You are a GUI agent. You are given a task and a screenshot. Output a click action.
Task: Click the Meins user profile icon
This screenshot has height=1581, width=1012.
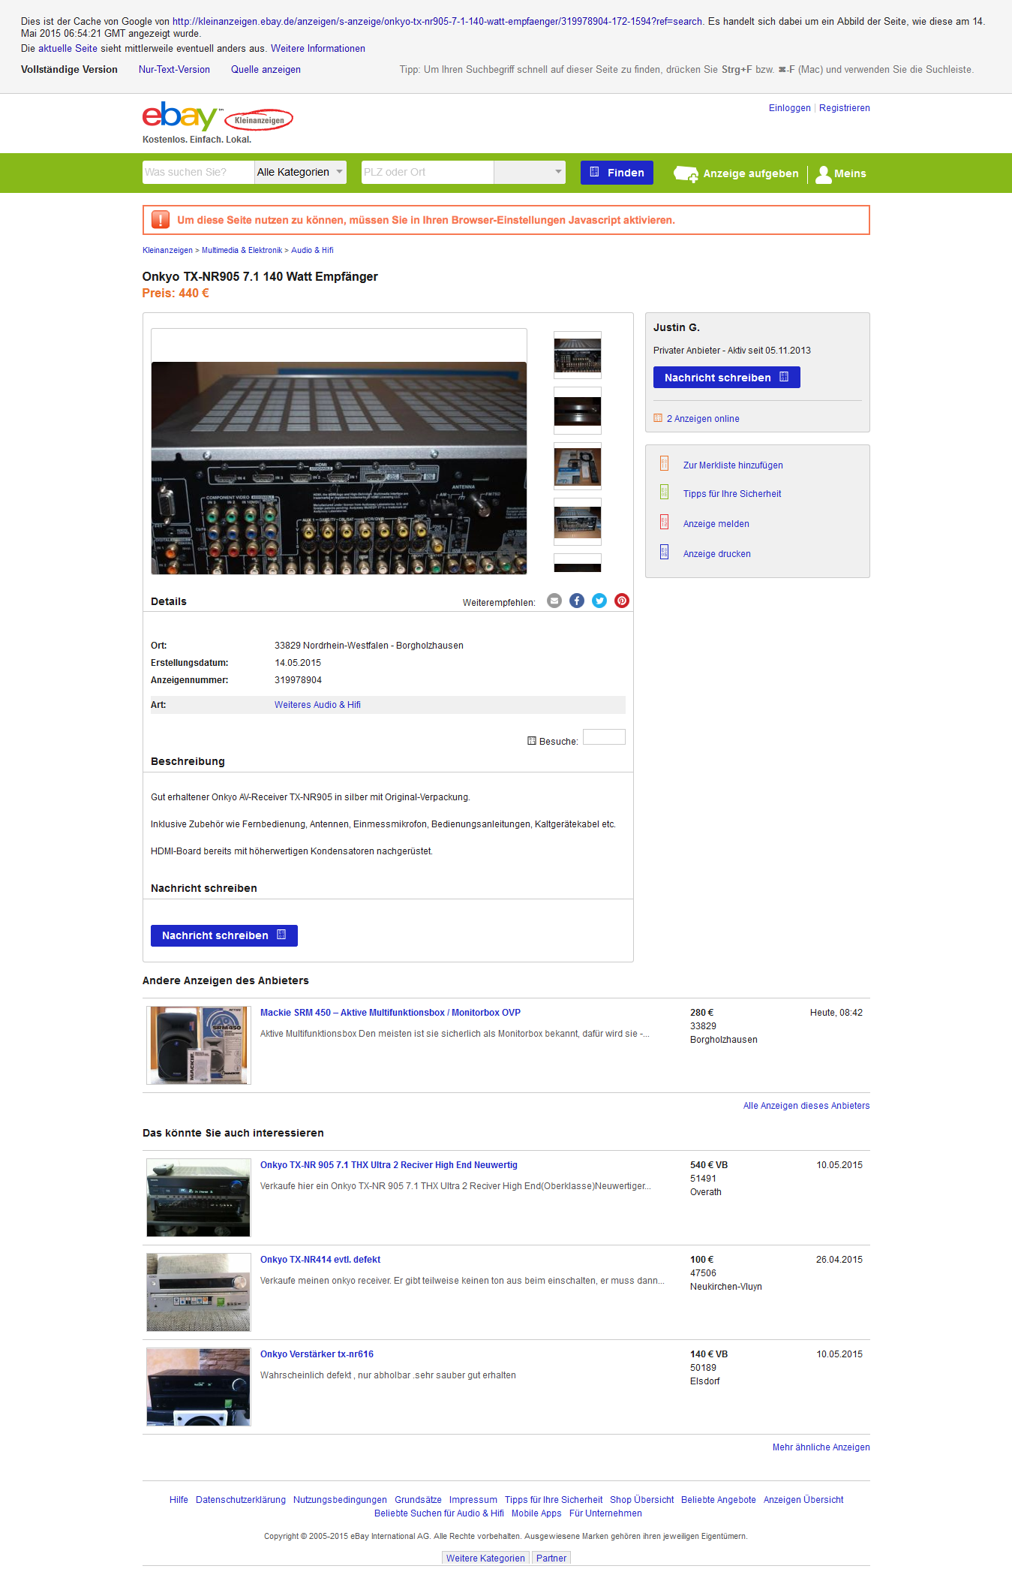pos(824,174)
